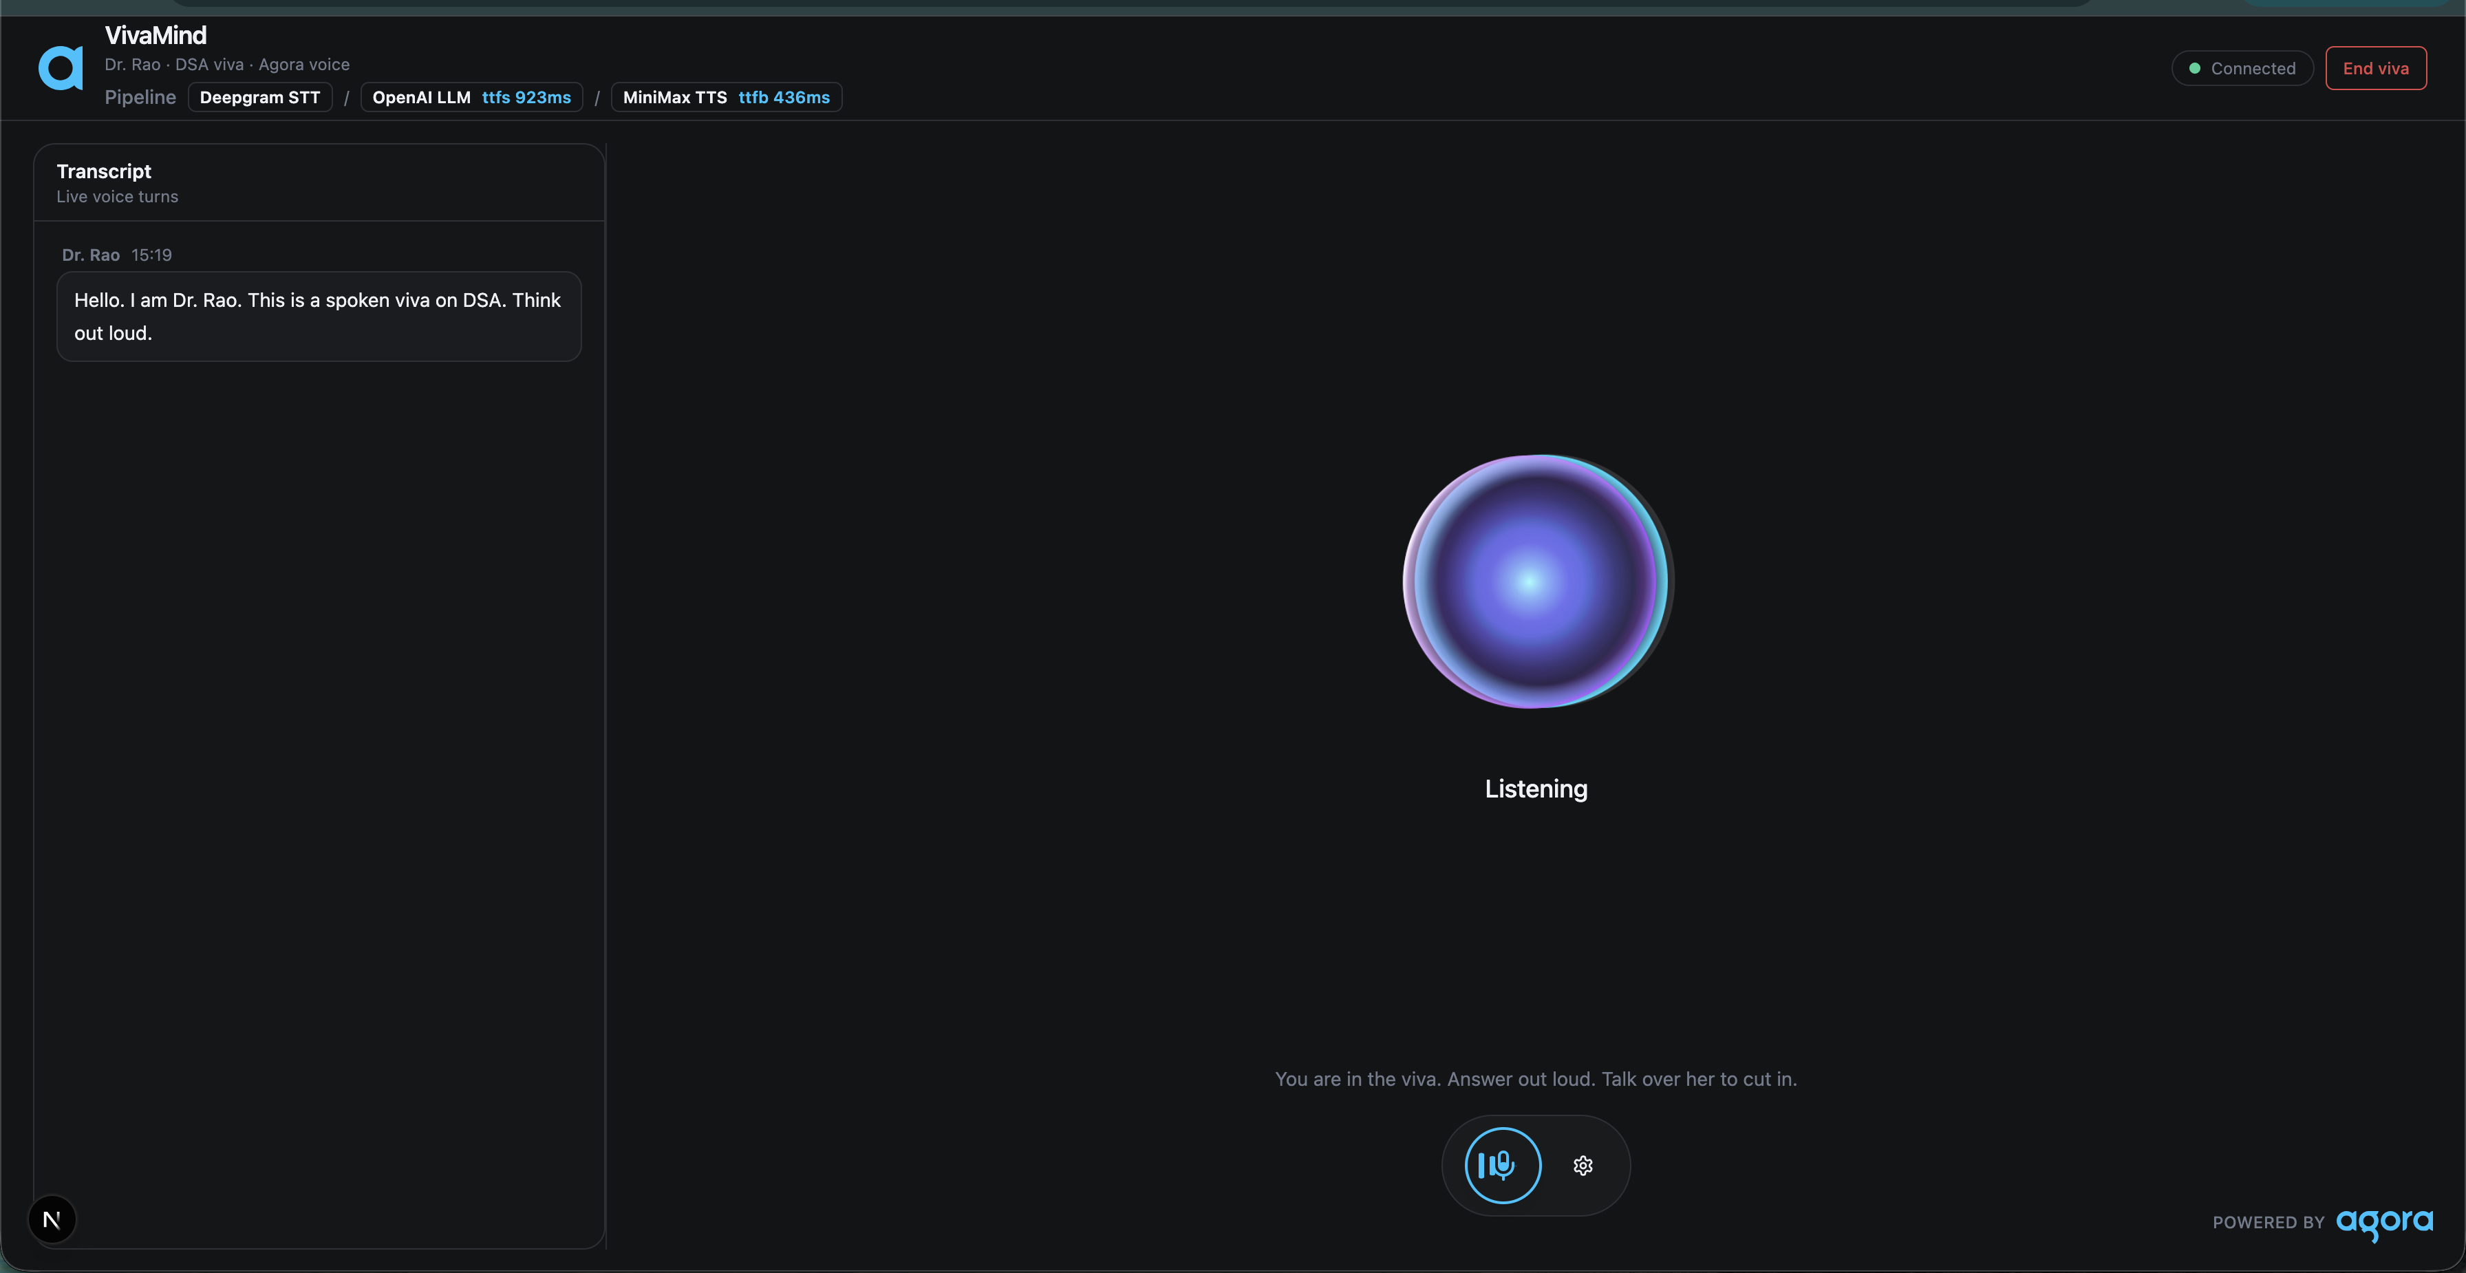This screenshot has height=1273, width=2466.
Task: Select the Deepgram STT pipeline chip
Action: click(260, 96)
